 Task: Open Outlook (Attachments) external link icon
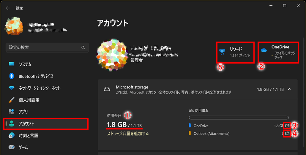tap(287, 133)
